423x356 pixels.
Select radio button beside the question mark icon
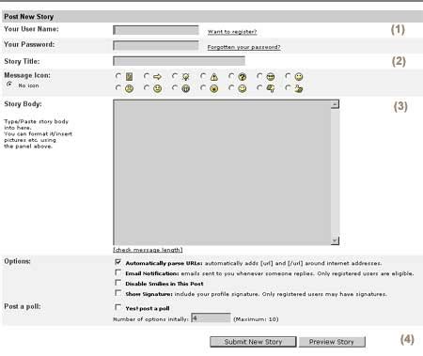[231, 76]
